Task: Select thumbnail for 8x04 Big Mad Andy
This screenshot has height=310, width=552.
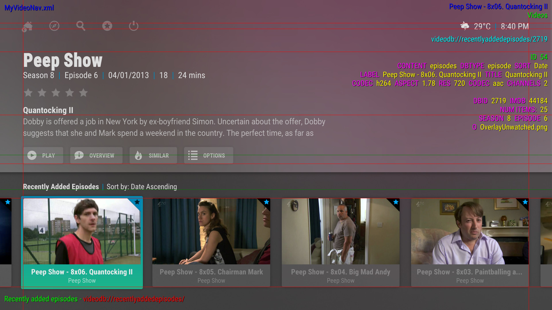Action: (341, 231)
